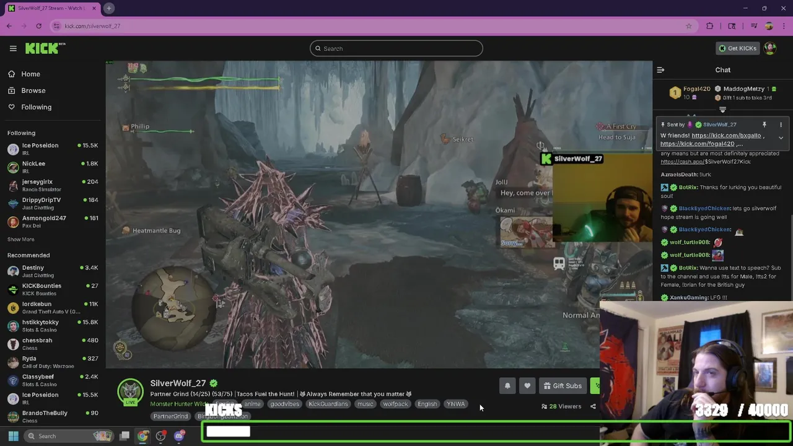The image size is (793, 446).
Task: Click Fogal420 in the gift leaderboard
Action: [x=696, y=89]
